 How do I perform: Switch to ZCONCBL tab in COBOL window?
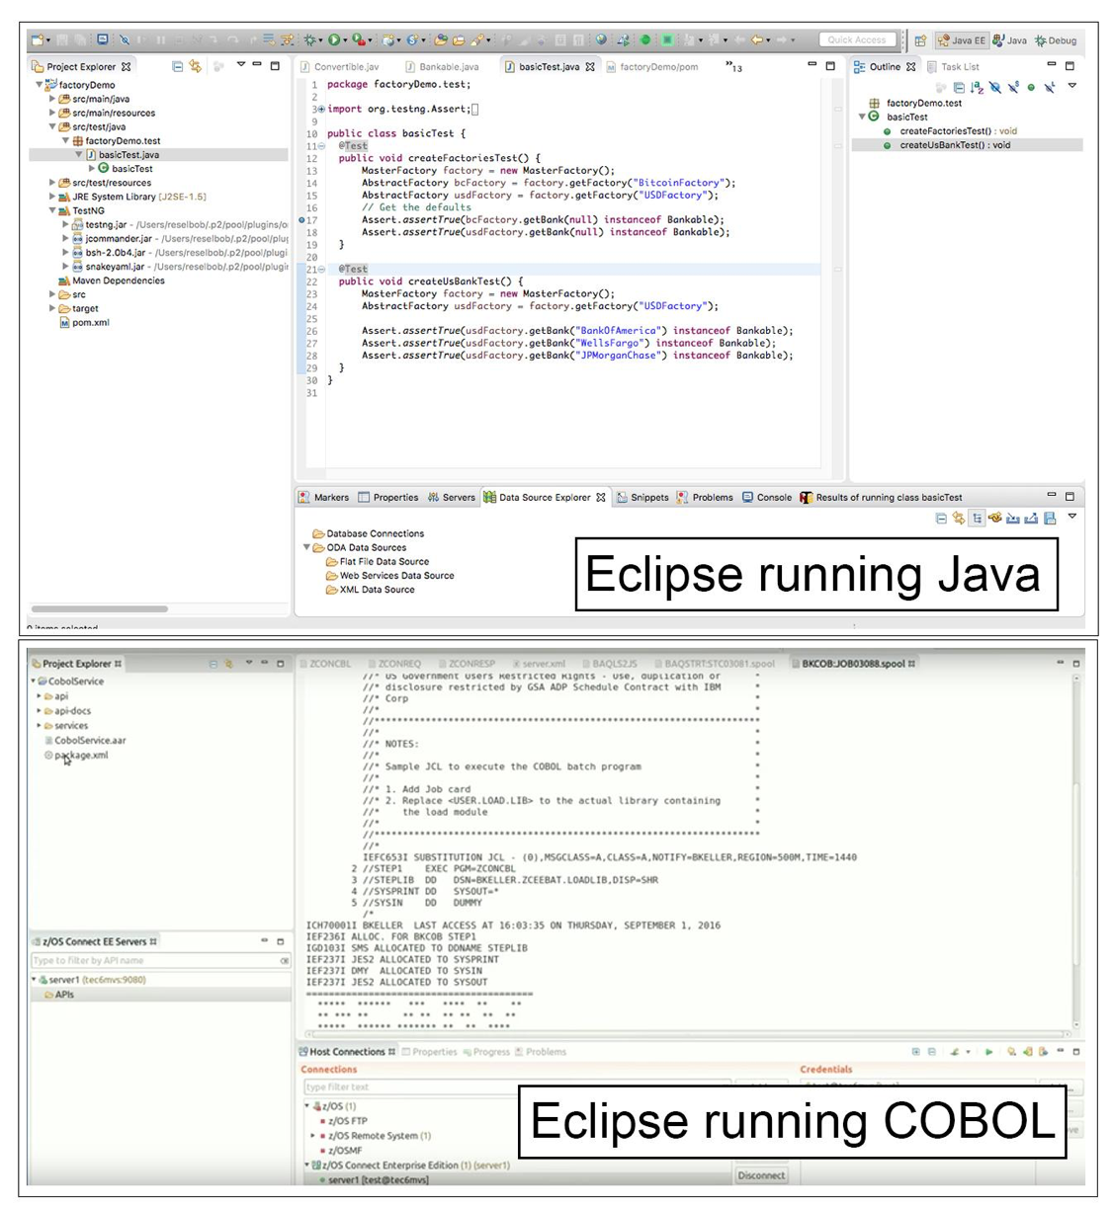click(326, 664)
